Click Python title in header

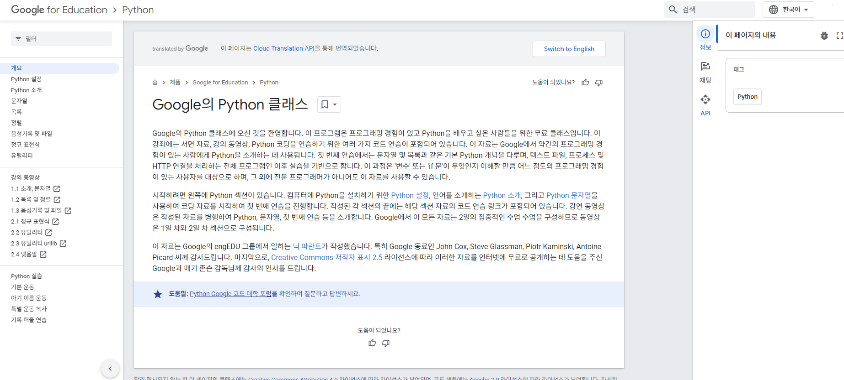click(138, 10)
